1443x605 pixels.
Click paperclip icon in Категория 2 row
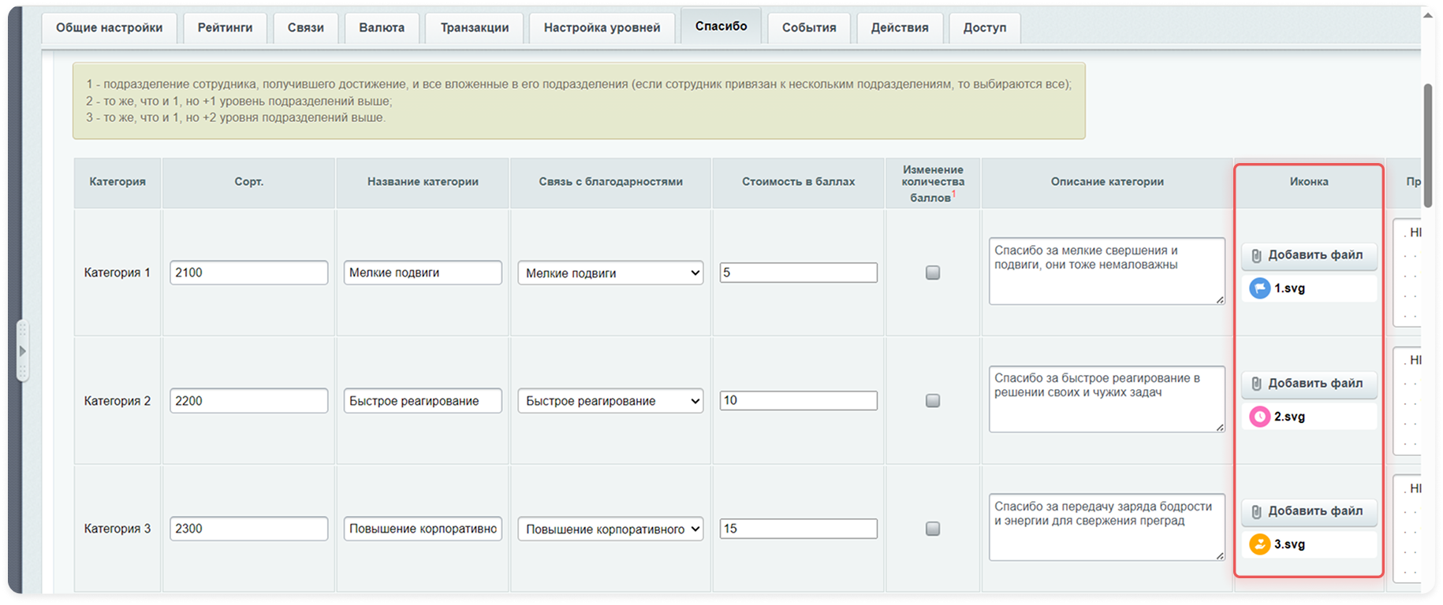coord(1257,384)
